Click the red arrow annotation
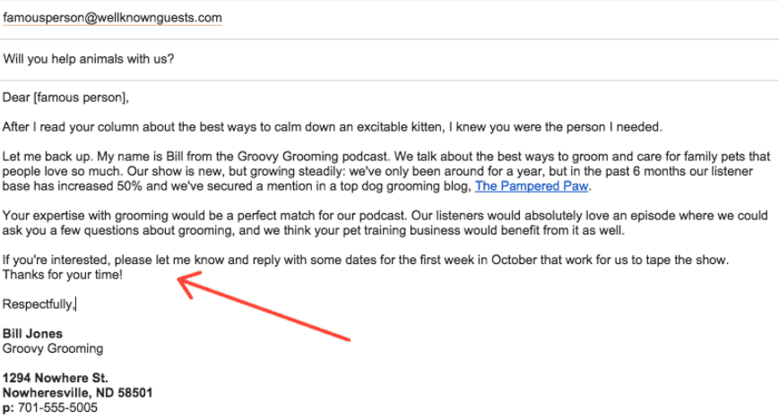 click(264, 306)
